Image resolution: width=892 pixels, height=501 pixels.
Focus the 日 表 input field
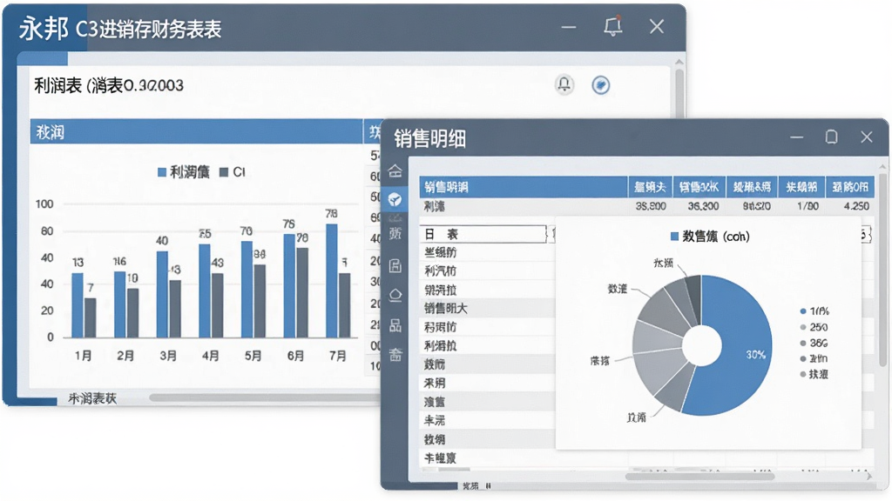click(483, 234)
